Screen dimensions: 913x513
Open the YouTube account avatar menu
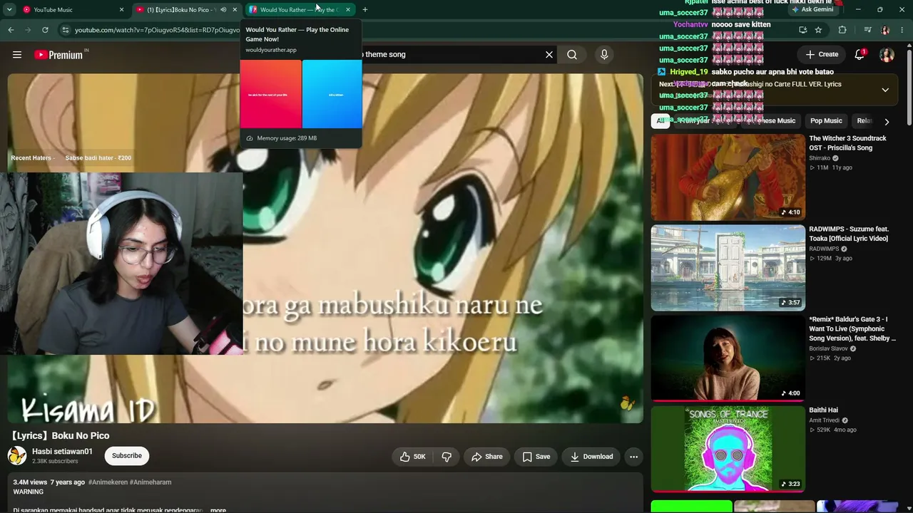[887, 54]
